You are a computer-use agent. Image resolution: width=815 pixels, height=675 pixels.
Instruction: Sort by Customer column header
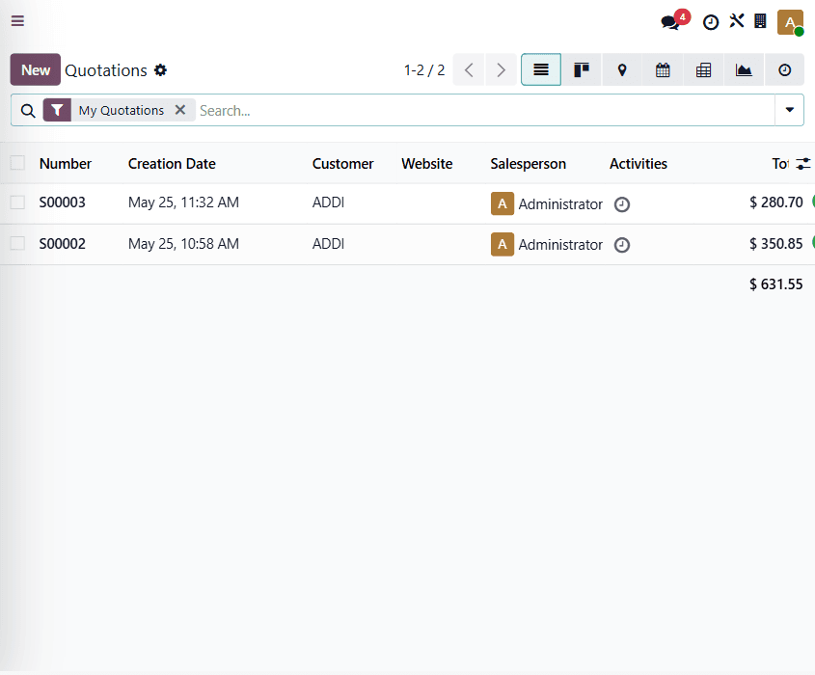tap(343, 164)
